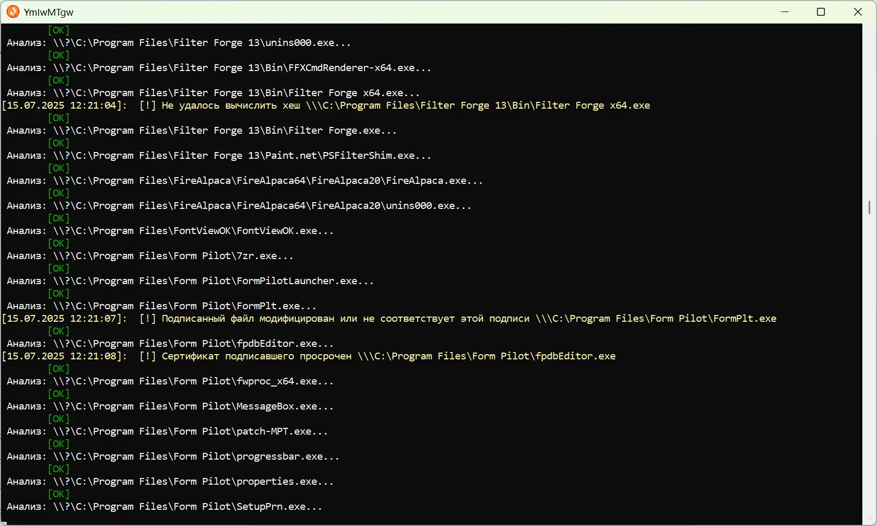Select the Анализ line for FFXCmdRenderer-x64.exe
Viewport: 877px width, 526px height.
pos(219,68)
